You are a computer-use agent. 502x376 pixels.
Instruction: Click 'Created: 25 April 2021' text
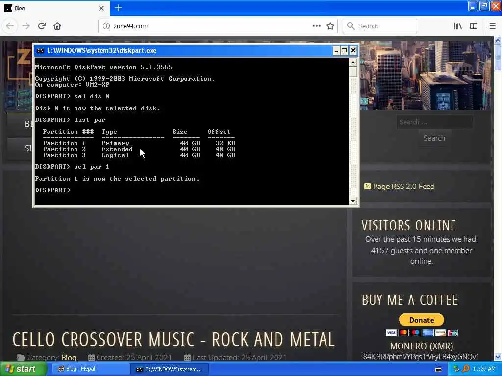click(134, 357)
